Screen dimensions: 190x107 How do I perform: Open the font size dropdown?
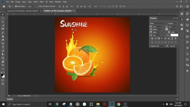(161, 27)
